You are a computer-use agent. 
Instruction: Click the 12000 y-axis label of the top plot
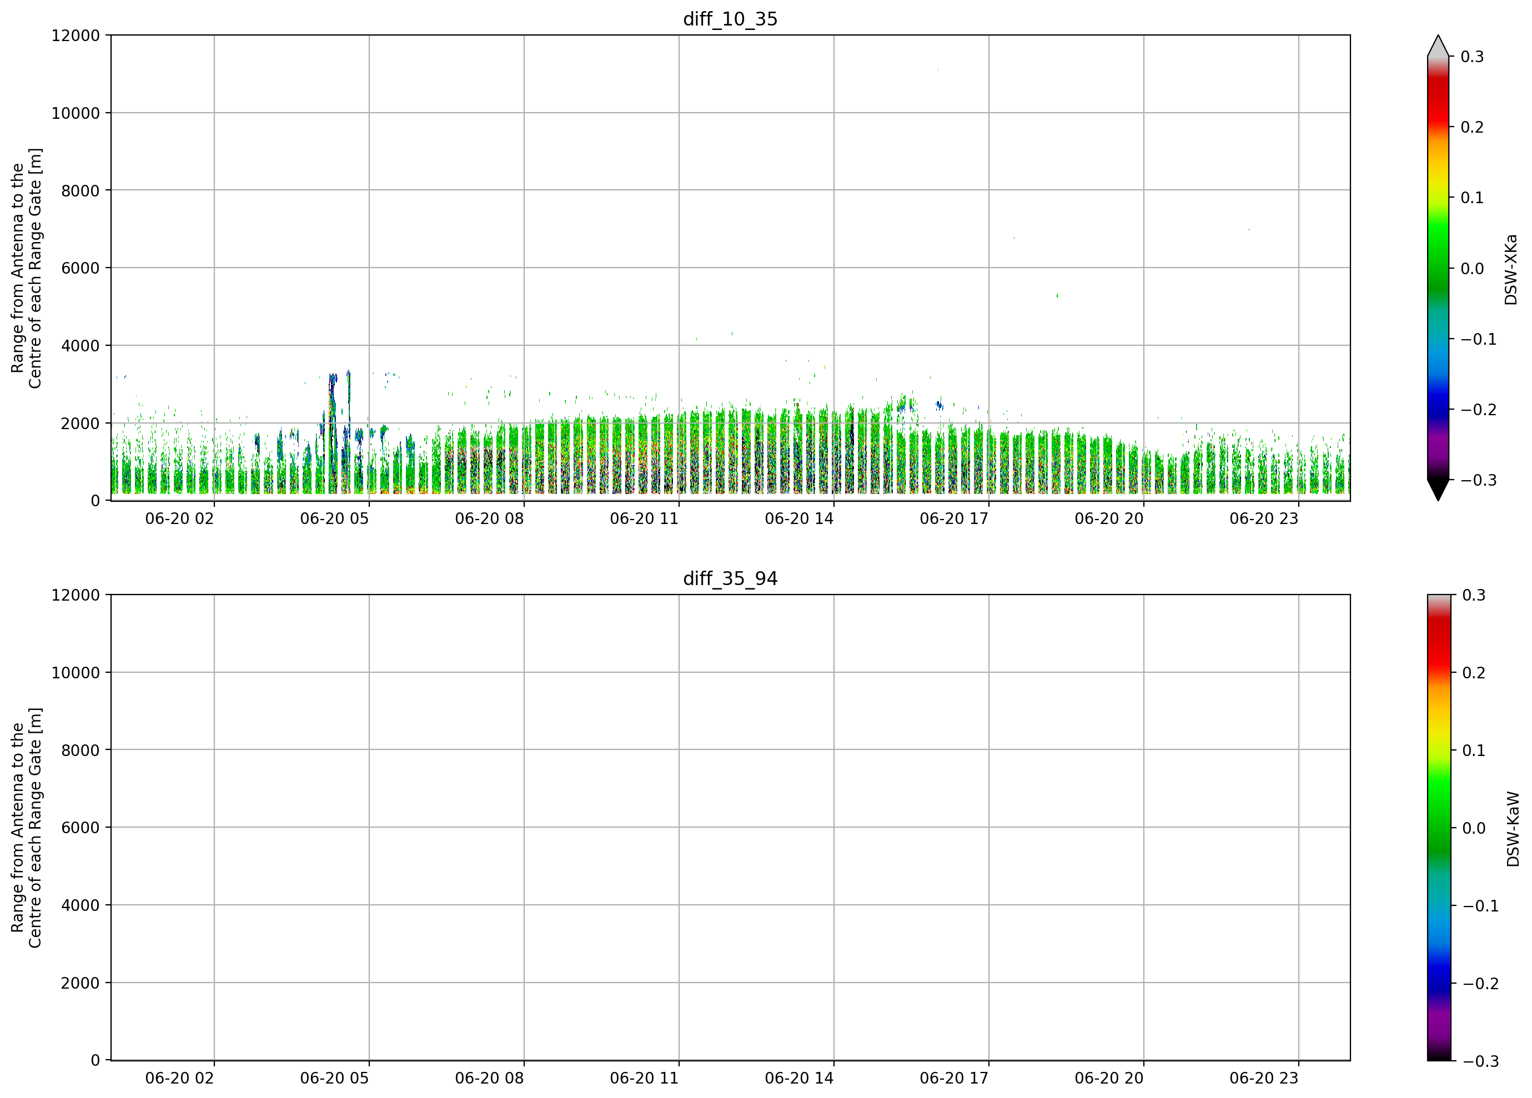pos(76,35)
